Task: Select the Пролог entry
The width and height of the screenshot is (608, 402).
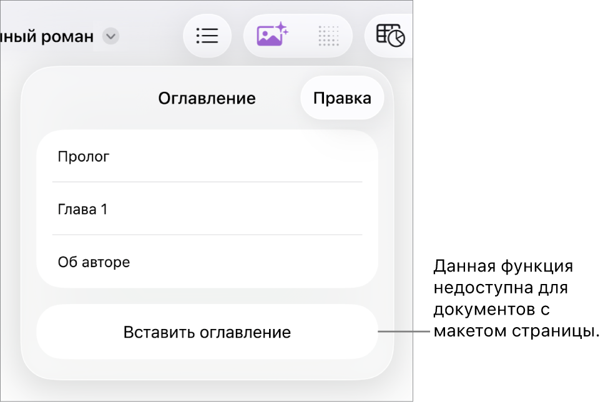Action: pyautogui.click(x=207, y=156)
